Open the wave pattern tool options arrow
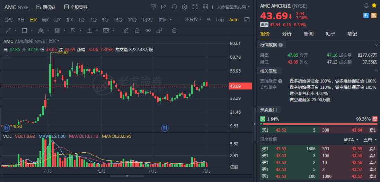 (x=48, y=30)
